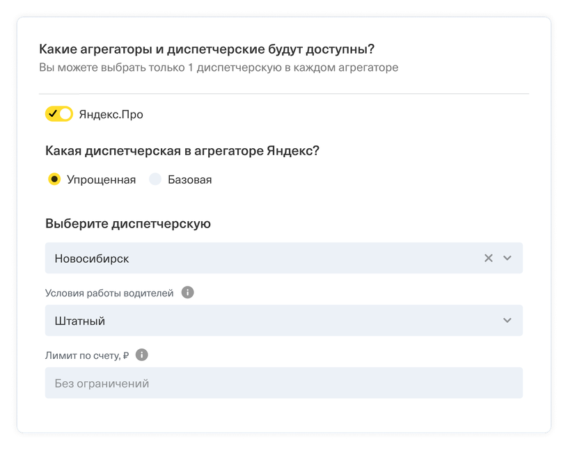Screen dimensions: 568x450
Task: Open the Штатный driver conditions dropdown
Action: [283, 321]
